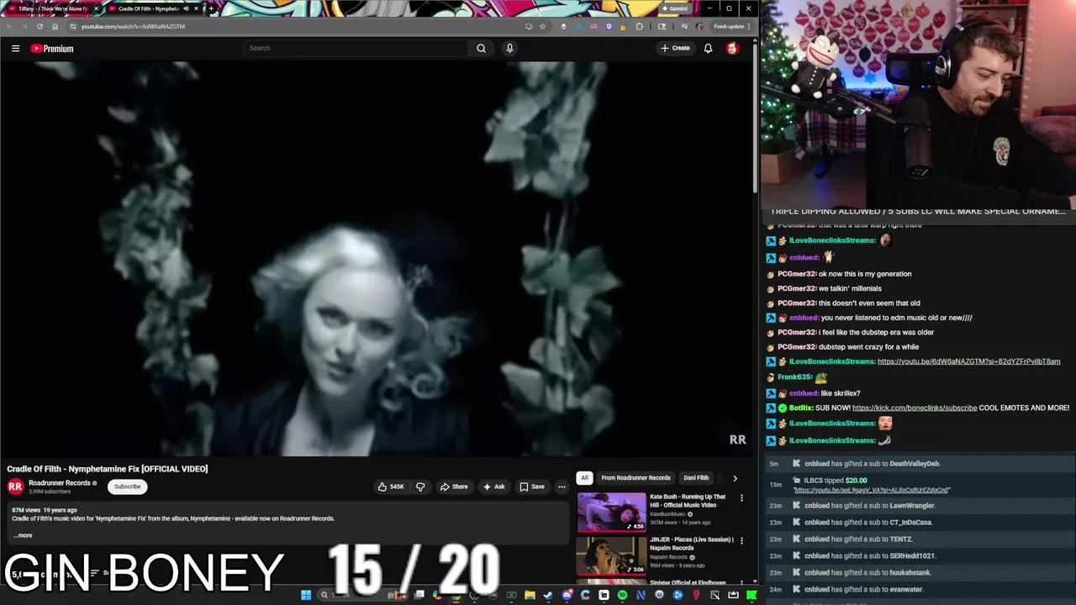The image size is (1076, 605).
Task: Open the Gemini button in Chrome
Action: [x=675, y=8]
